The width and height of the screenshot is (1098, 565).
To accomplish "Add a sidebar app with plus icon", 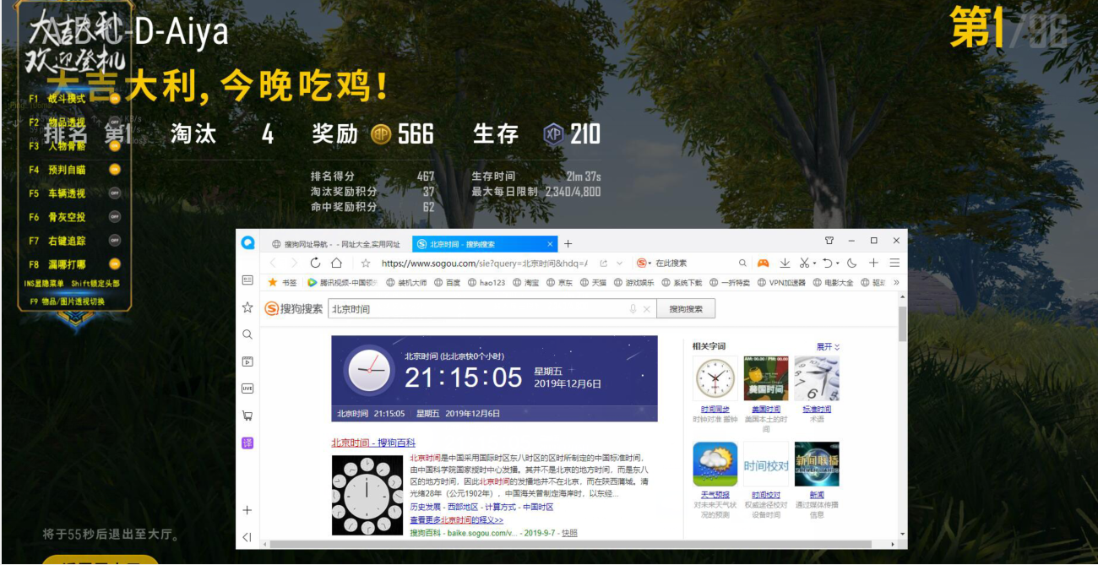I will pyautogui.click(x=247, y=510).
